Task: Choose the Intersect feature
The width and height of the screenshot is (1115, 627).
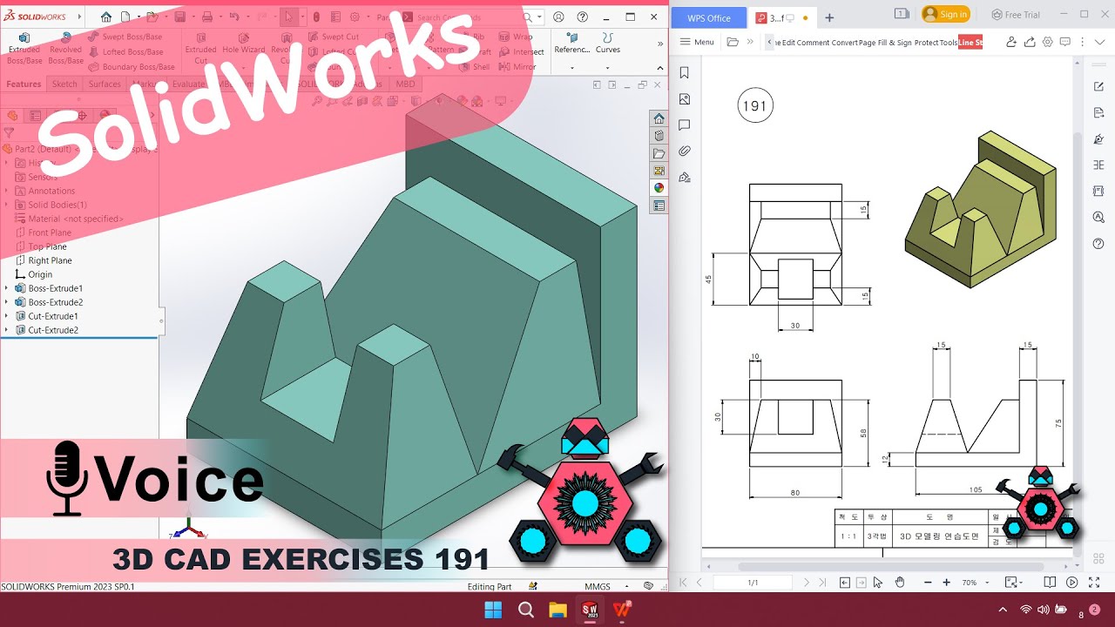Action: (522, 52)
